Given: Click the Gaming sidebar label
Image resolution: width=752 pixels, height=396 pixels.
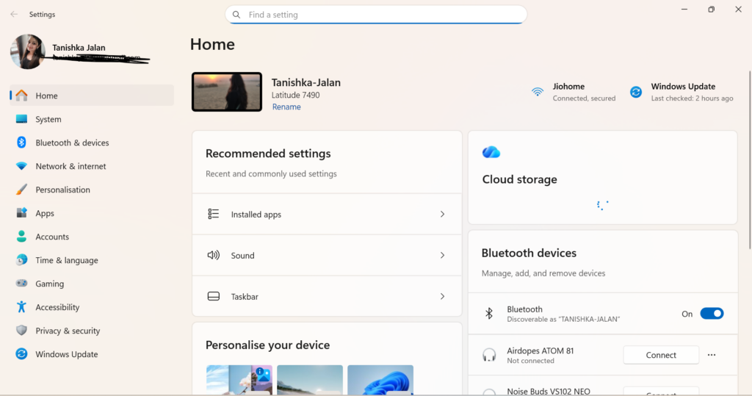Looking at the screenshot, I should (x=49, y=284).
